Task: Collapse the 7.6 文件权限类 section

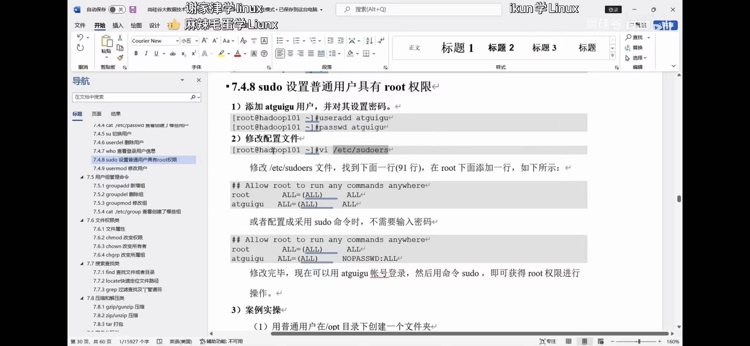Action: pos(82,220)
